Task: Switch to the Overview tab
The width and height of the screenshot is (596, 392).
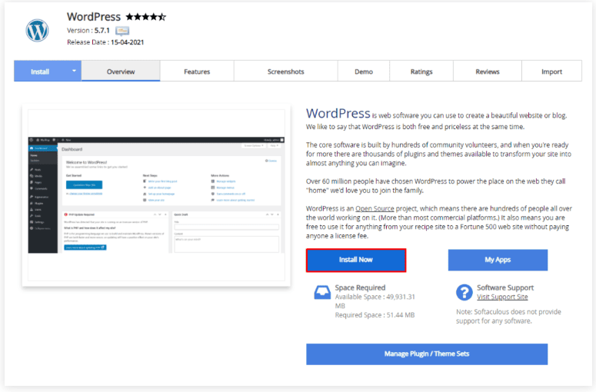Action: point(121,71)
